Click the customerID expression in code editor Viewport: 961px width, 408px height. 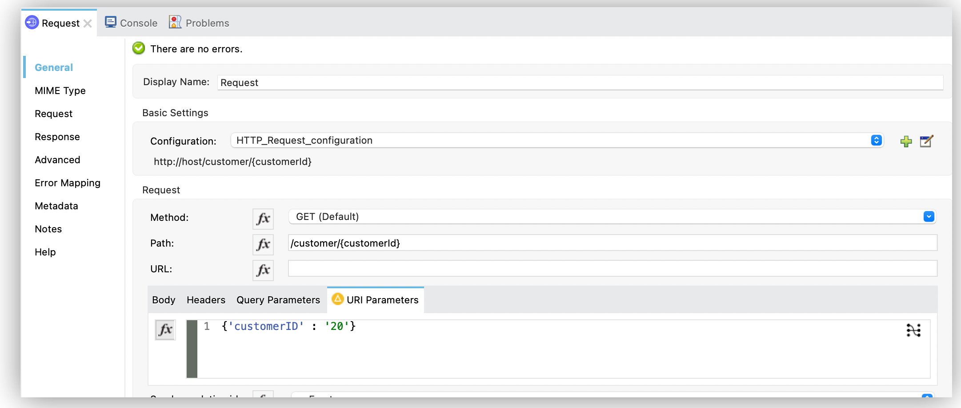tap(288, 326)
